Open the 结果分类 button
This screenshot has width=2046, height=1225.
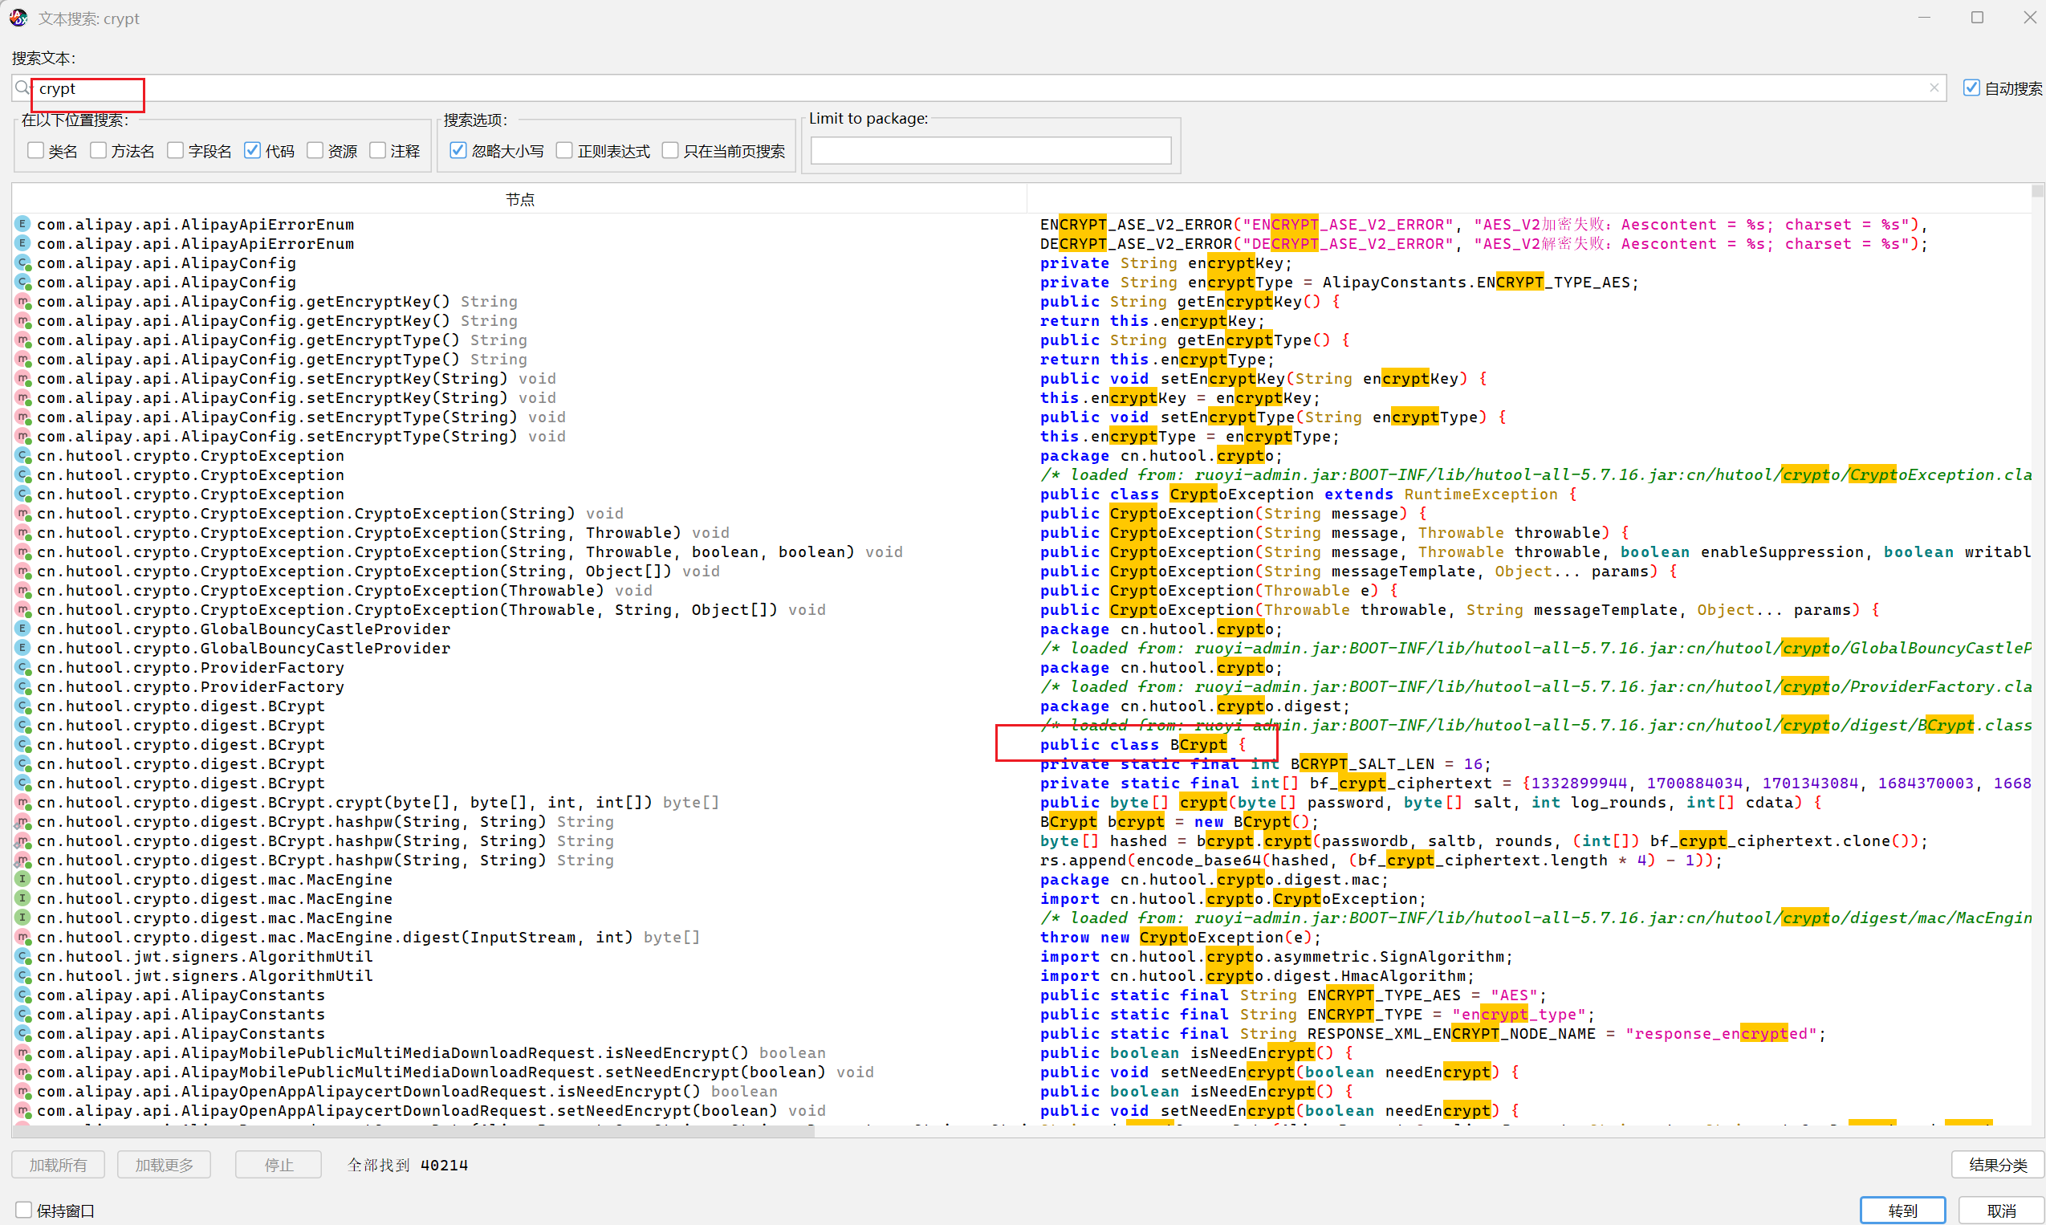[x=1996, y=1165]
